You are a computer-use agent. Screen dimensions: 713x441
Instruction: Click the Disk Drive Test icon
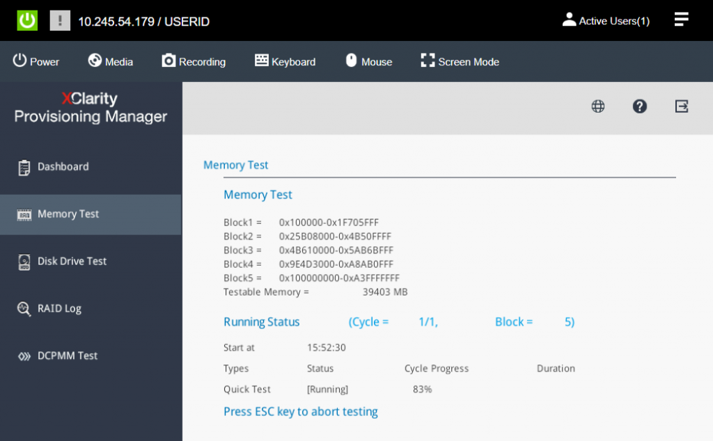click(24, 262)
